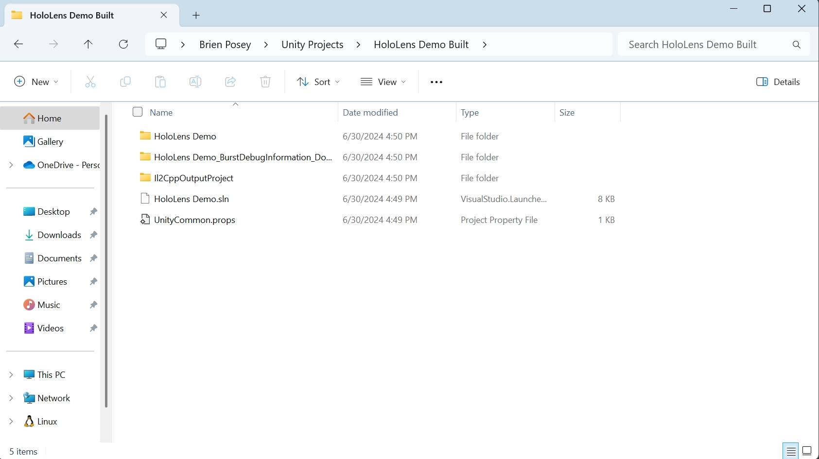Click the Copy icon in toolbar
The width and height of the screenshot is (819, 459).
125,82
